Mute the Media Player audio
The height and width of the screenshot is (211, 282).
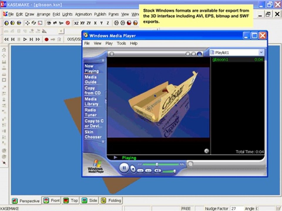pos(158,171)
